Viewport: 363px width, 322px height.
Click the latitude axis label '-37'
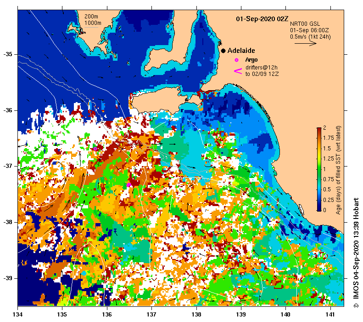8,166
